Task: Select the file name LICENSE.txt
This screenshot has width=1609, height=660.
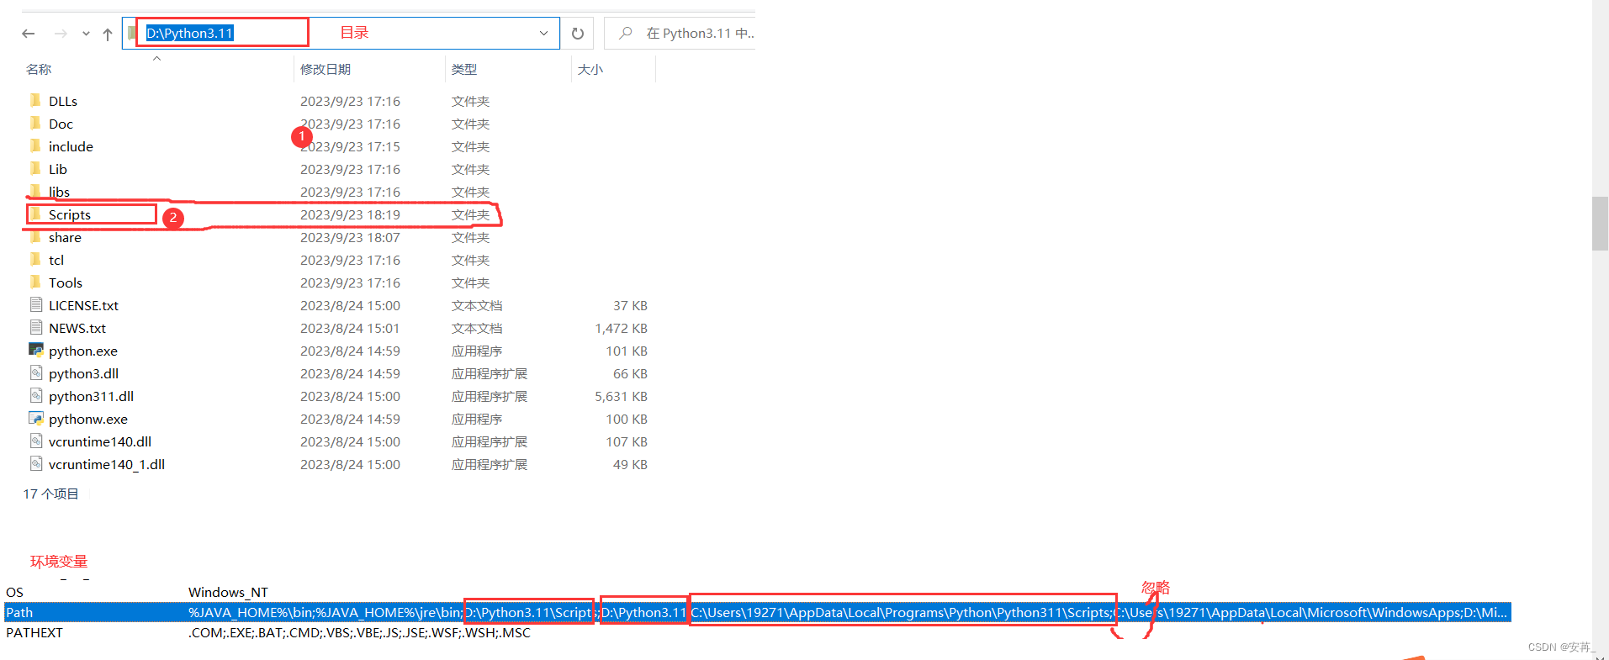Action: click(83, 305)
